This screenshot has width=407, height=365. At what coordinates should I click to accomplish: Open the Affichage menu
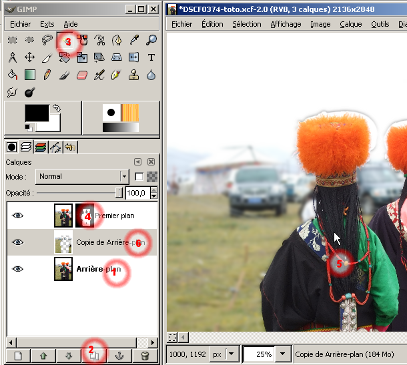click(286, 24)
